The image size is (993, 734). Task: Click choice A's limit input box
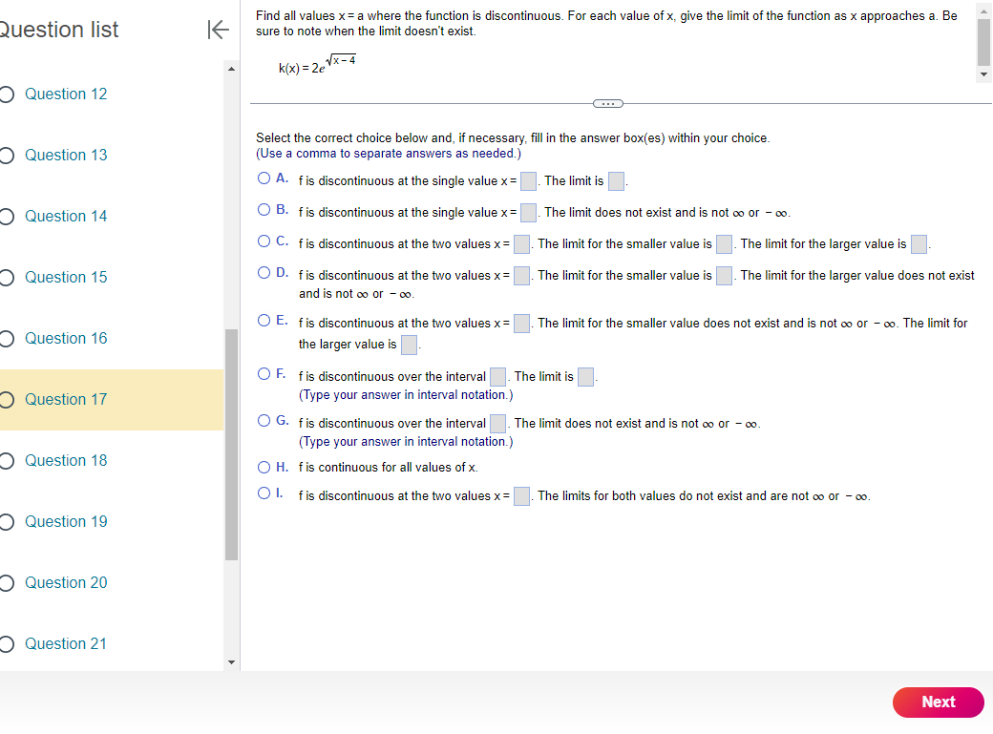point(616,181)
